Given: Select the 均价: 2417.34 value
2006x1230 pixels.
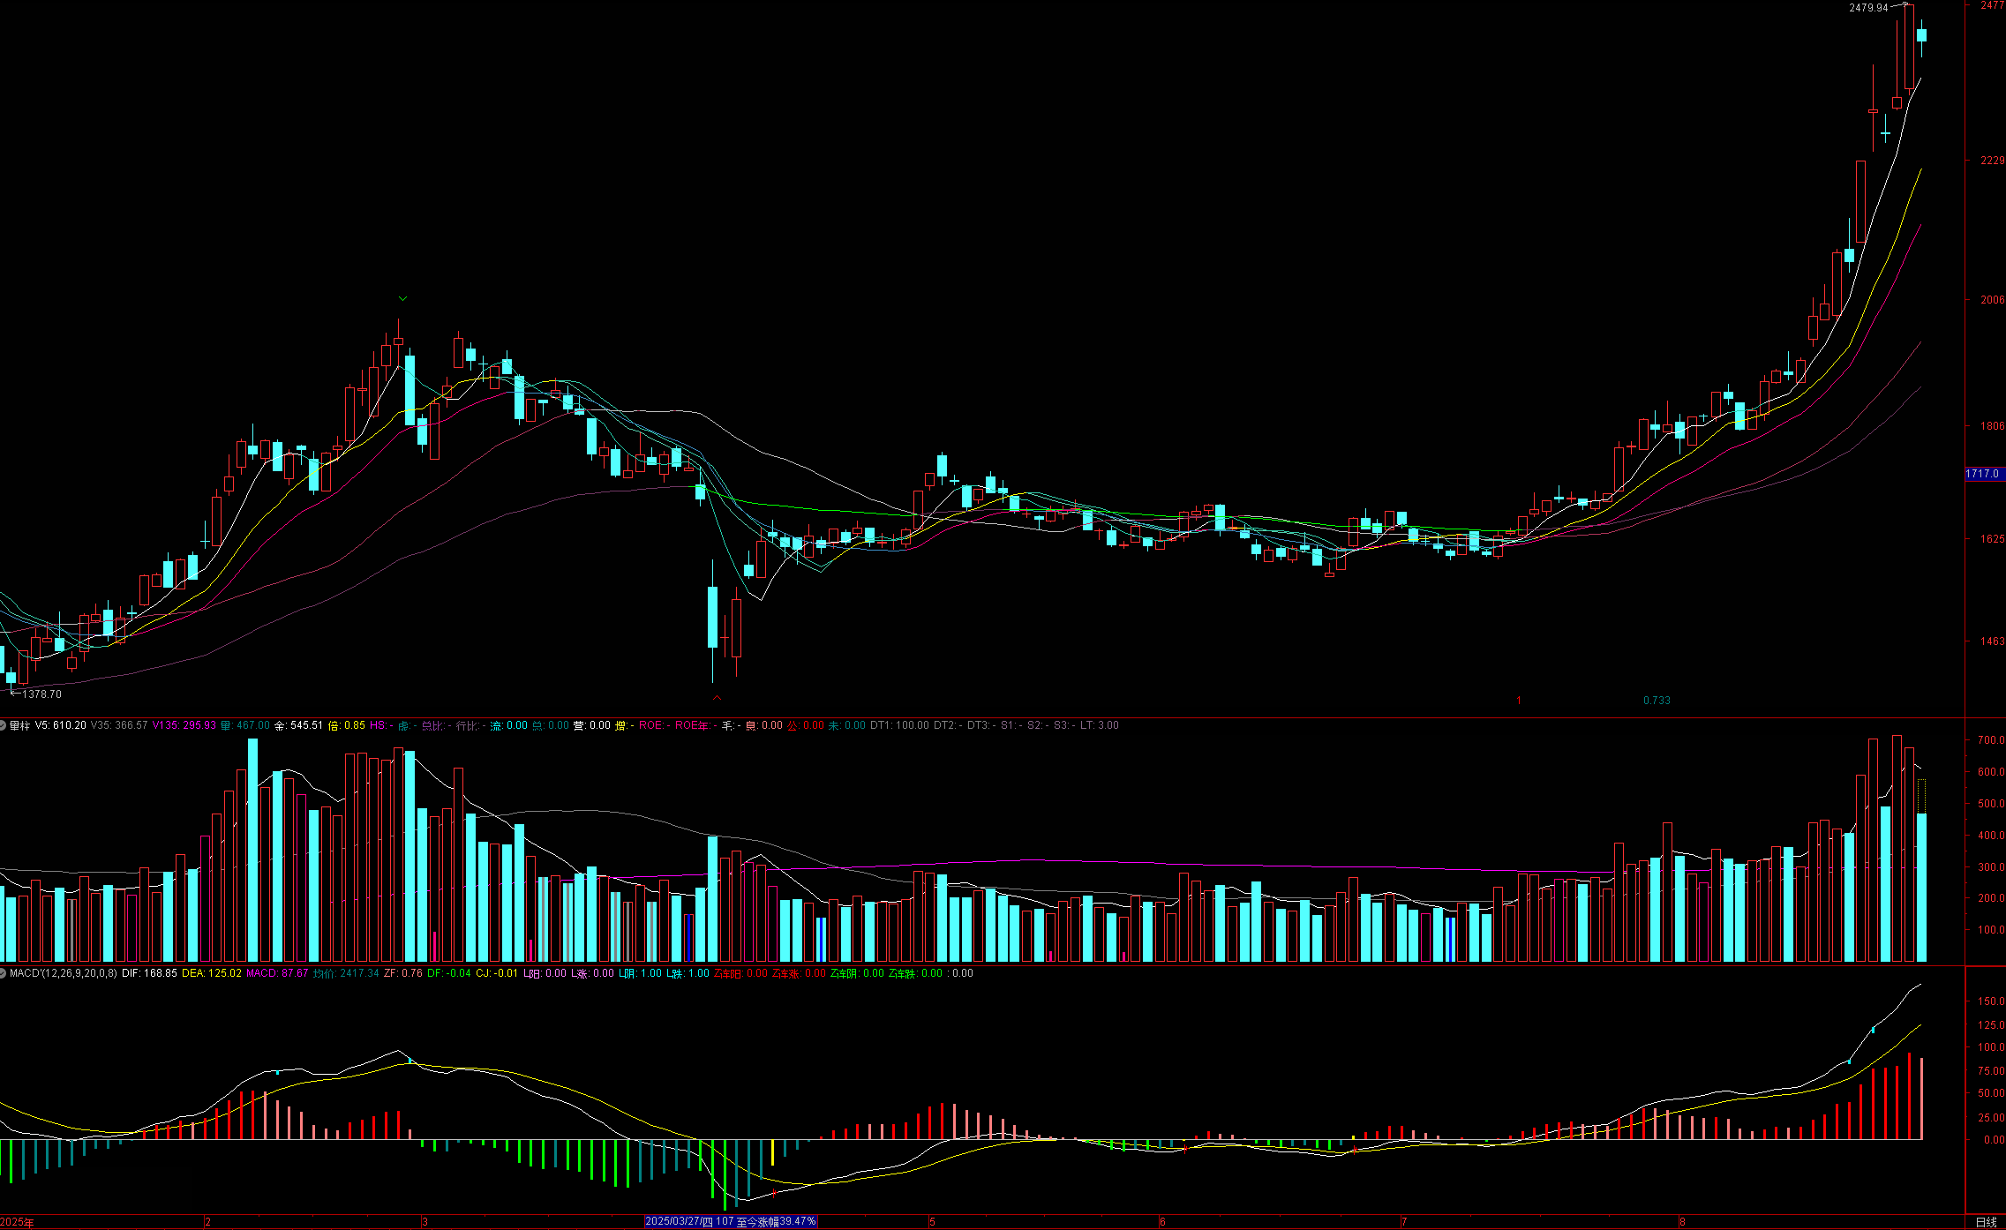Looking at the screenshot, I should point(346,973).
